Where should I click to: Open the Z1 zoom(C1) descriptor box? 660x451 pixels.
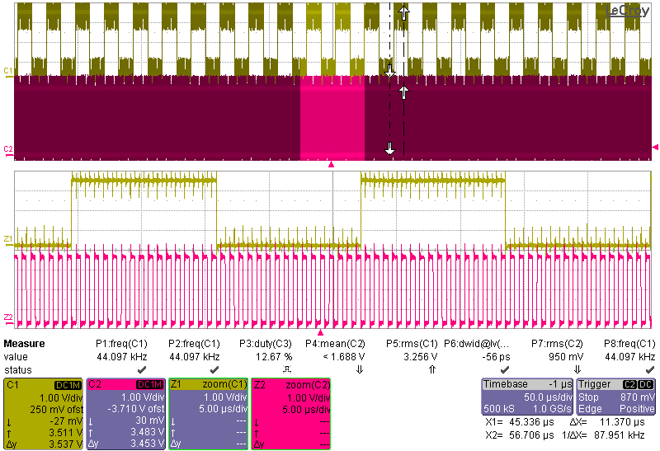coord(207,413)
